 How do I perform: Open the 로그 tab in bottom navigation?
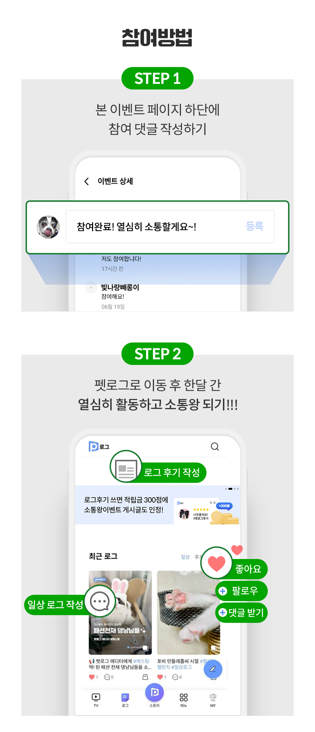tap(125, 700)
